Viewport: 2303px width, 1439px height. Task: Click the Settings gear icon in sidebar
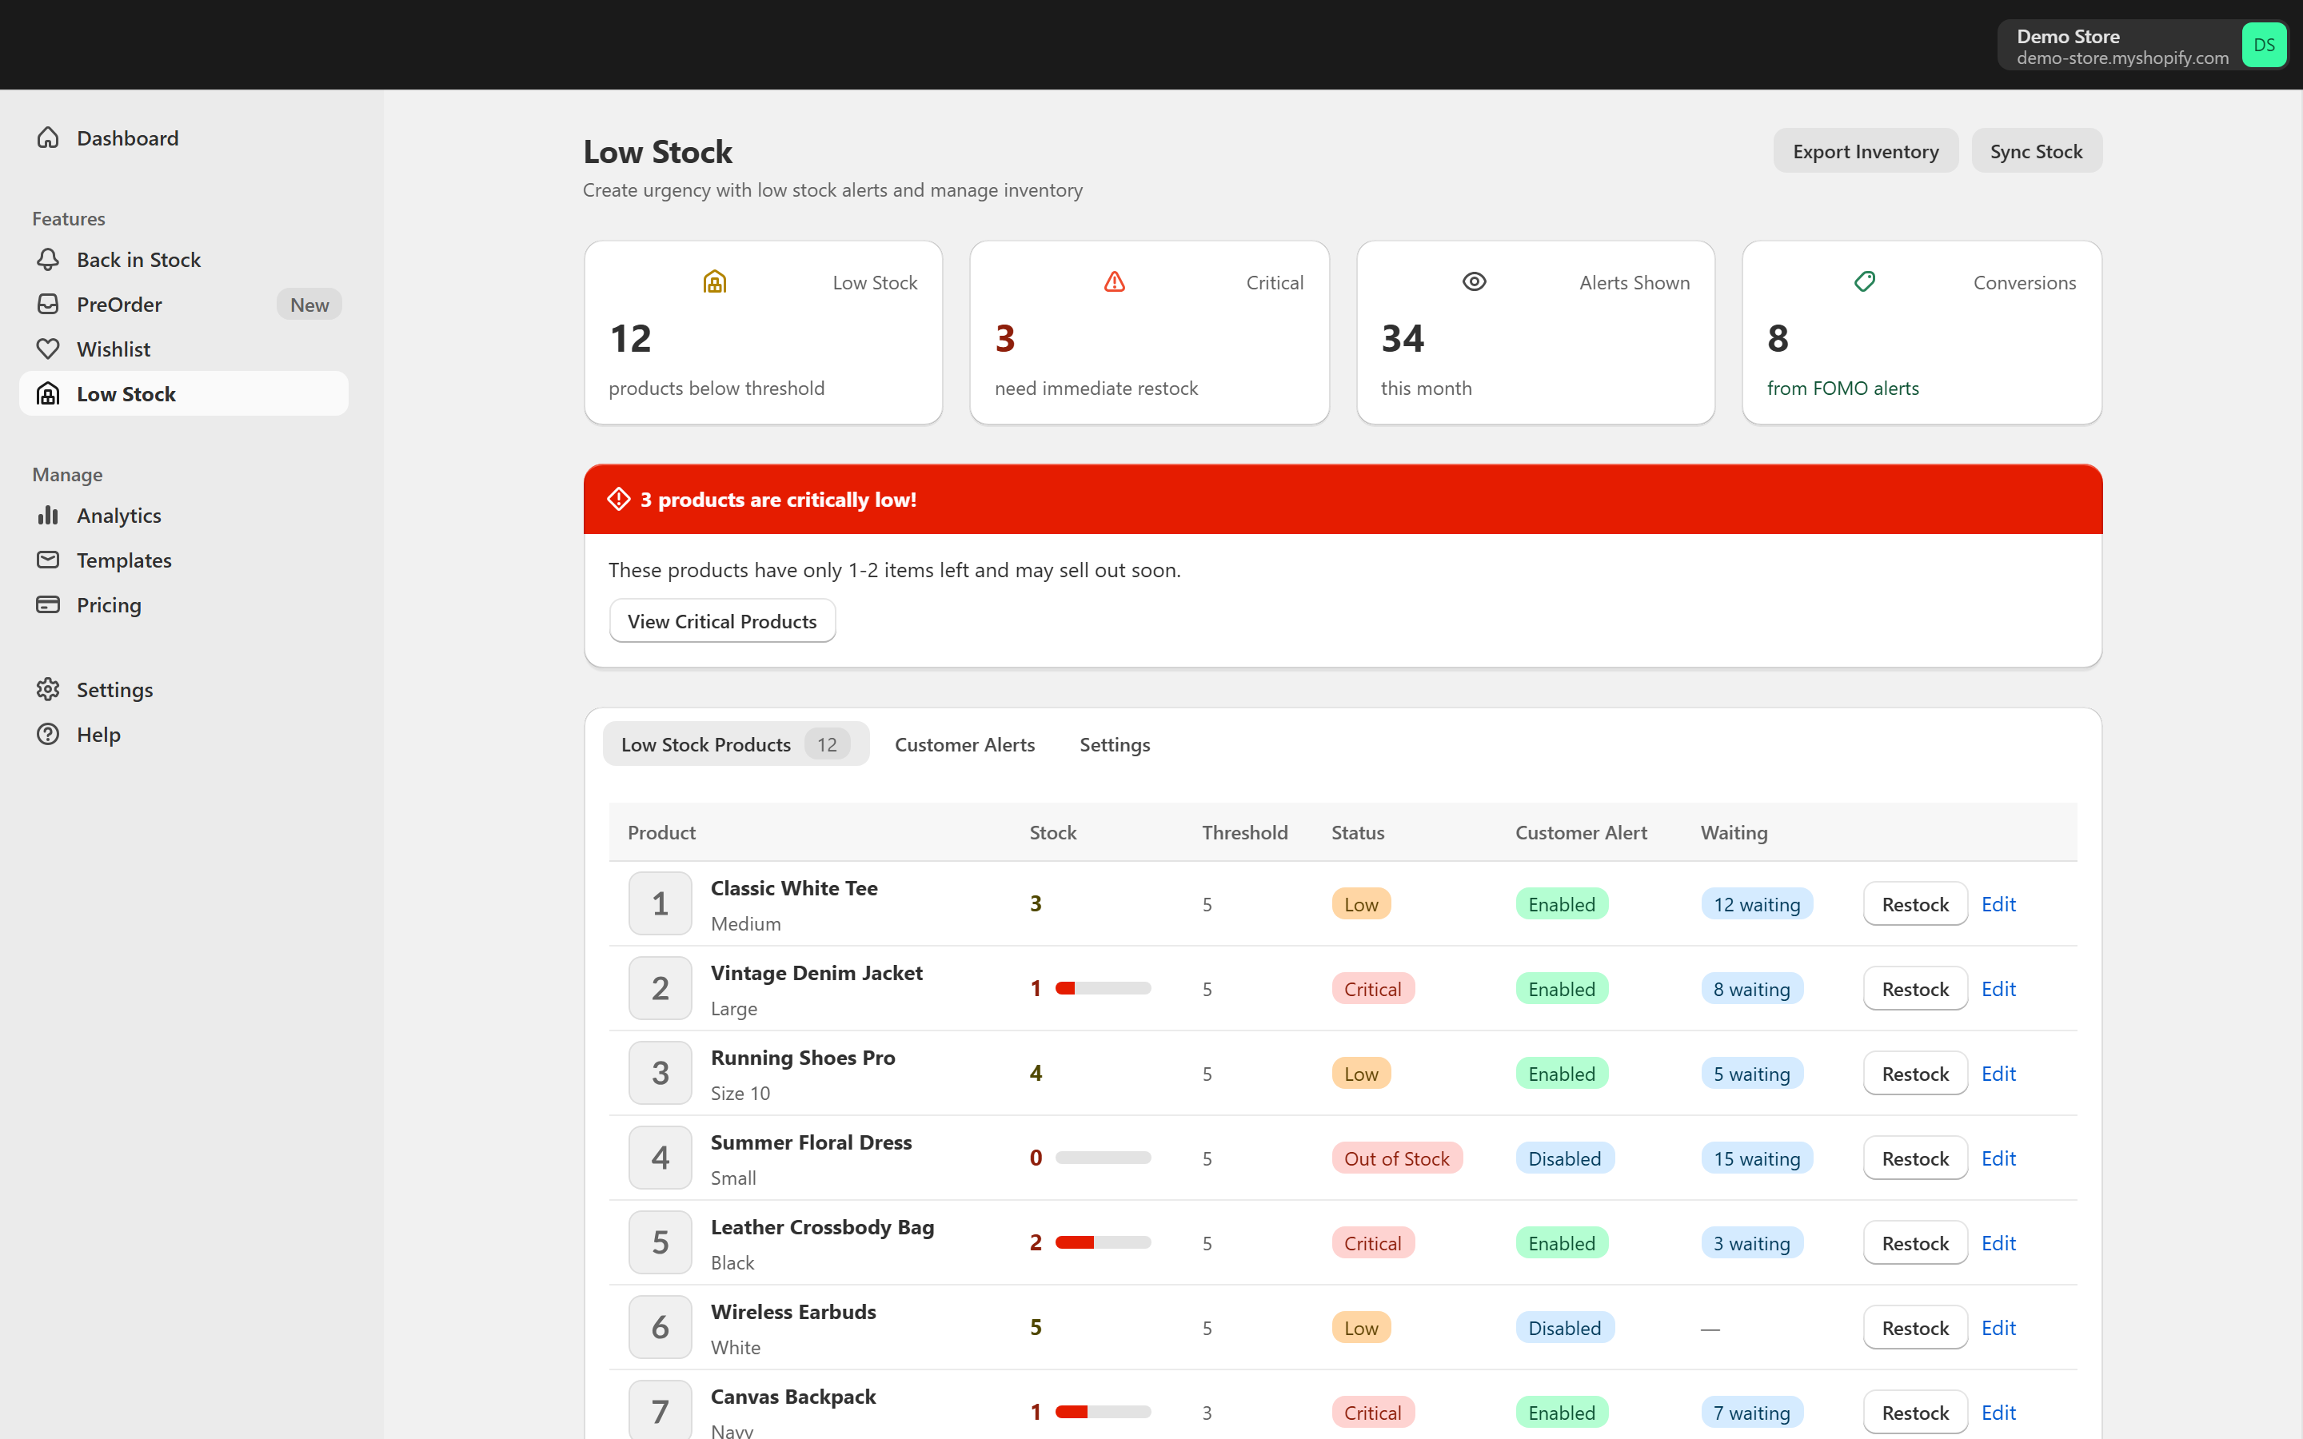(x=48, y=690)
